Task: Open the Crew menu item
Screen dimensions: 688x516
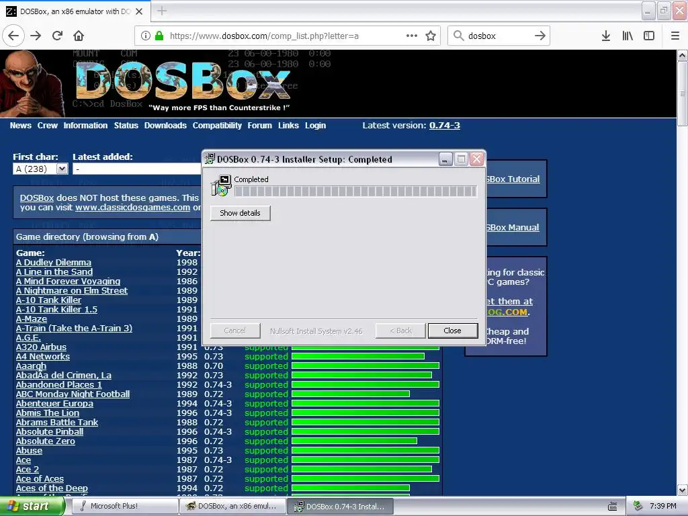Action: click(x=48, y=126)
